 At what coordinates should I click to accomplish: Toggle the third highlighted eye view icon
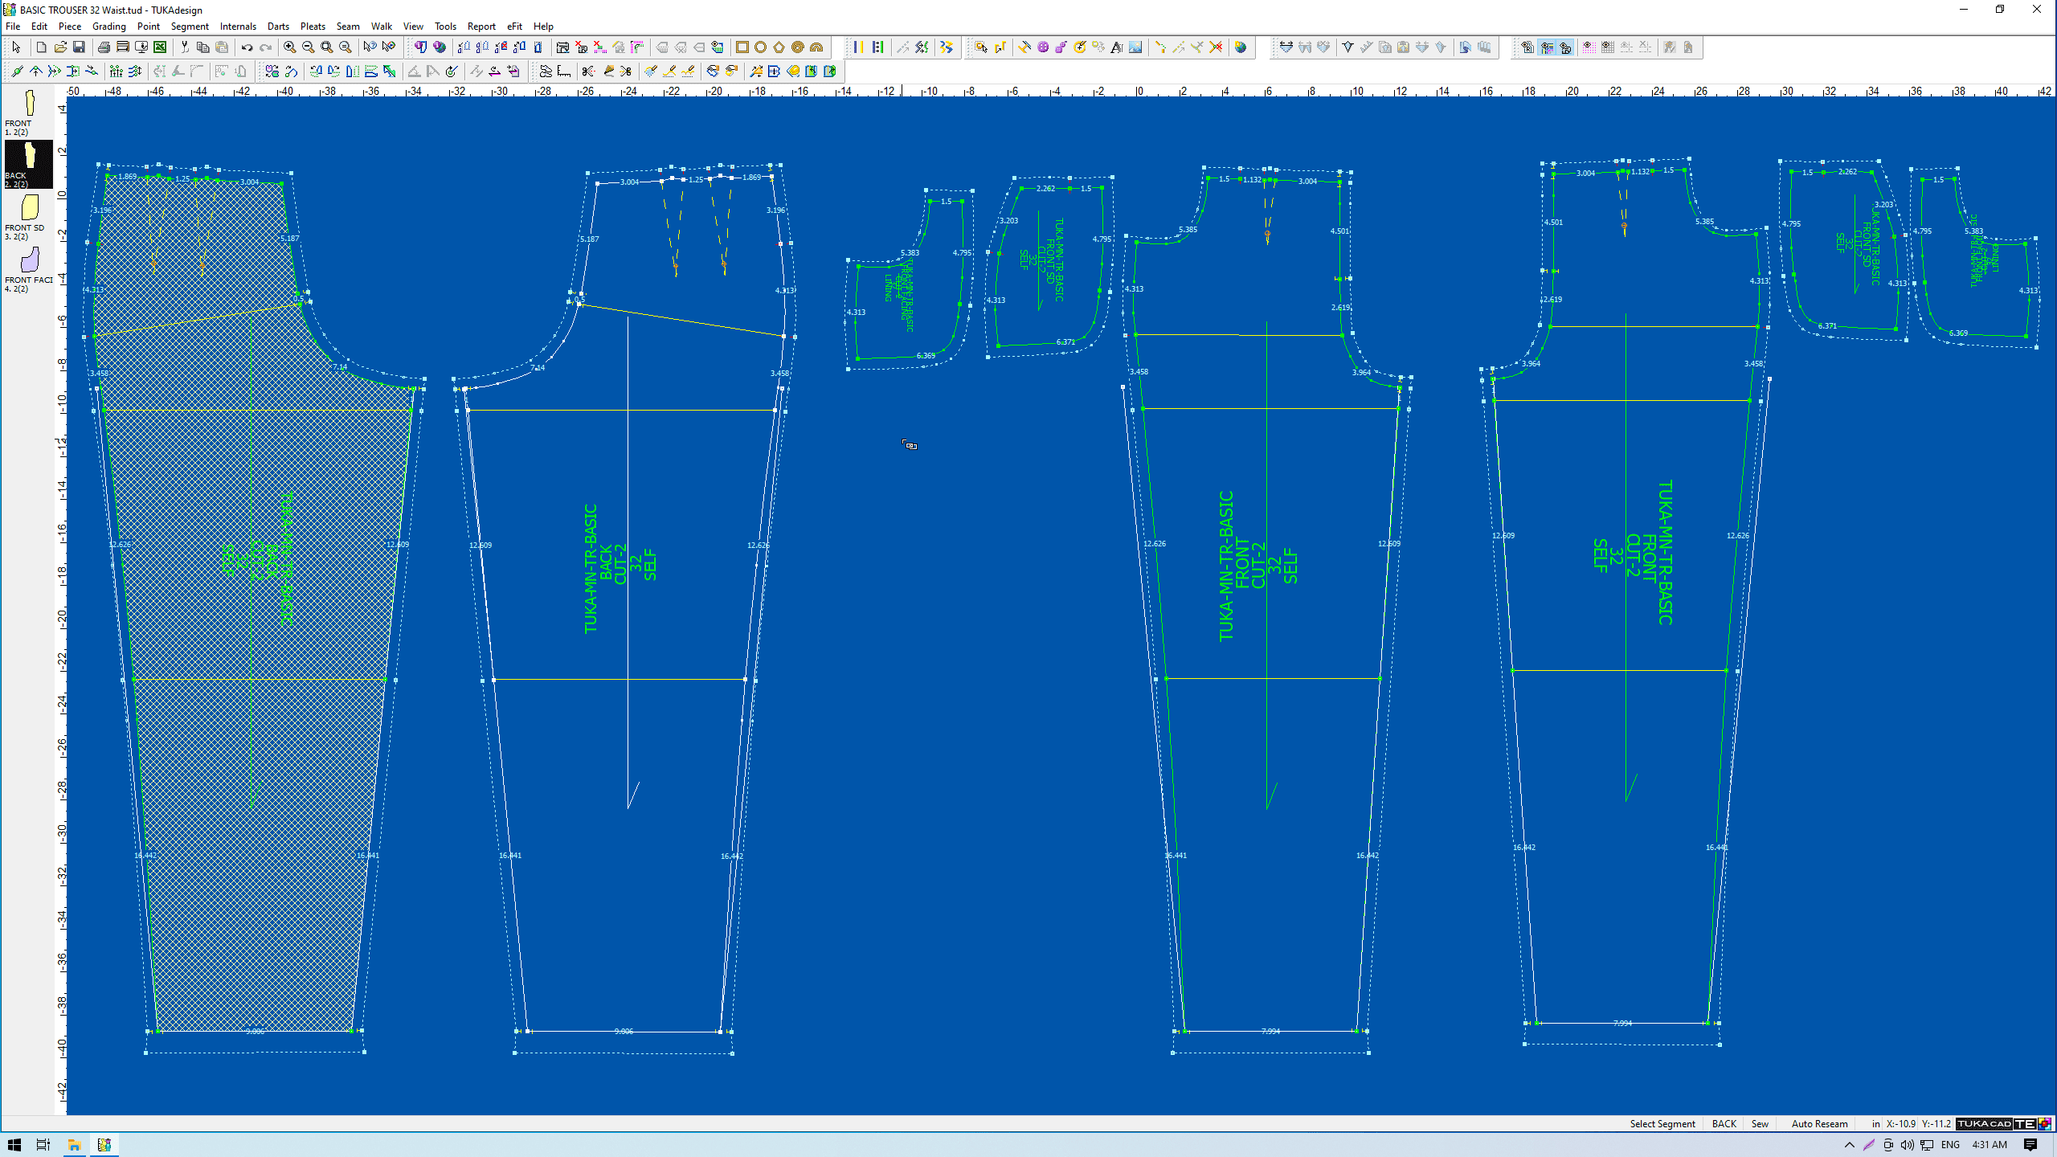(x=1566, y=47)
